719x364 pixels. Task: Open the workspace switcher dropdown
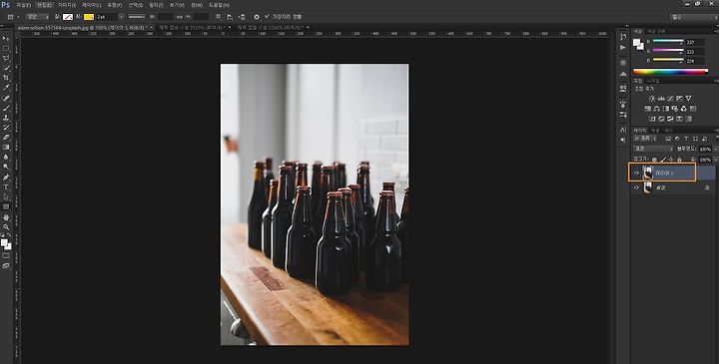[x=693, y=17]
